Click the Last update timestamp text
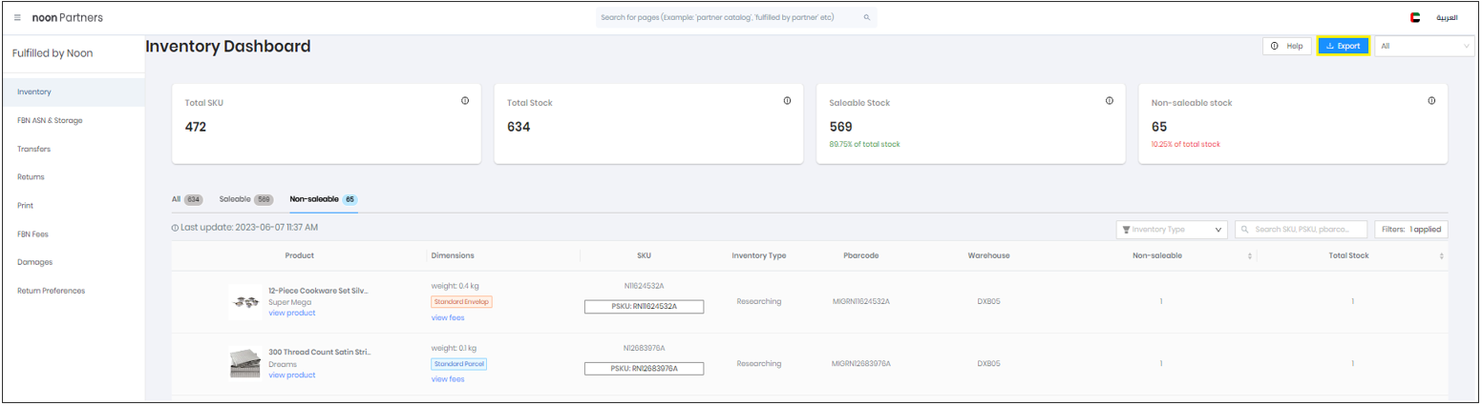 click(248, 228)
